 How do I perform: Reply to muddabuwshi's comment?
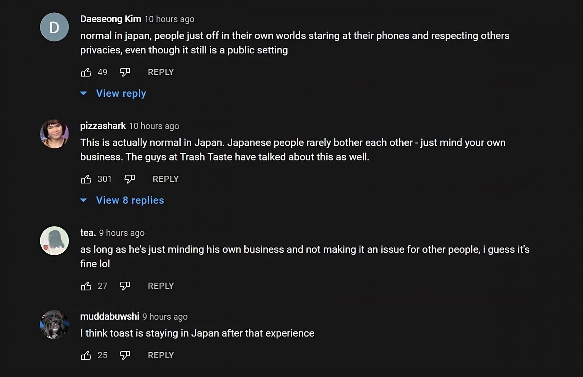161,355
